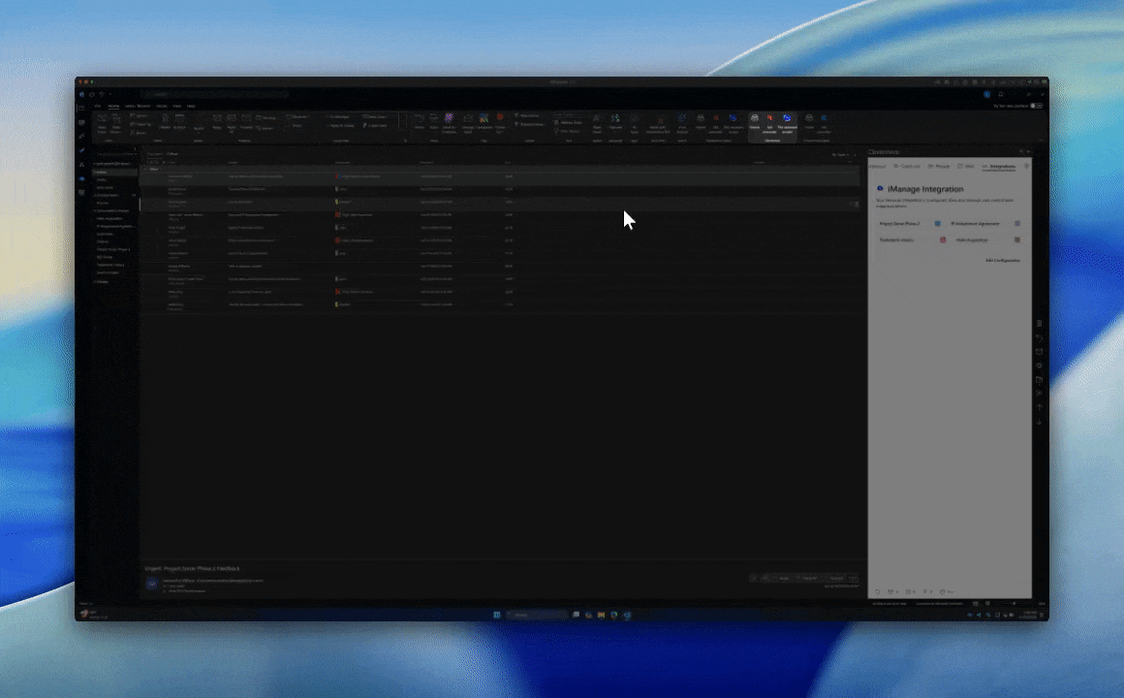
Task: Open the Address Book icon on the ribbon
Action: click(558, 122)
